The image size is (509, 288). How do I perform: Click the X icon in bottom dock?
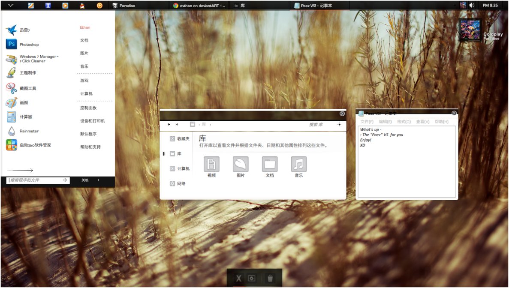click(238, 279)
